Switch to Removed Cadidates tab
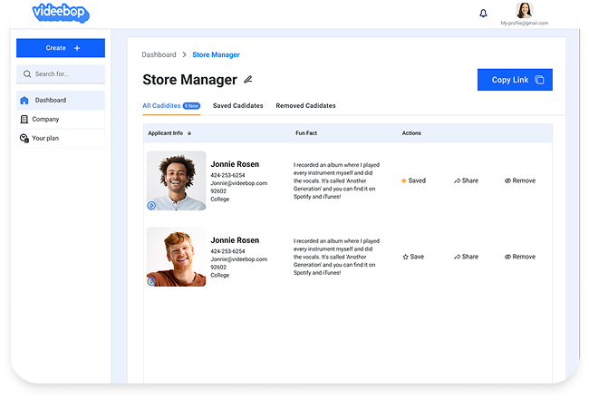This screenshot has width=589, height=400. (305, 106)
